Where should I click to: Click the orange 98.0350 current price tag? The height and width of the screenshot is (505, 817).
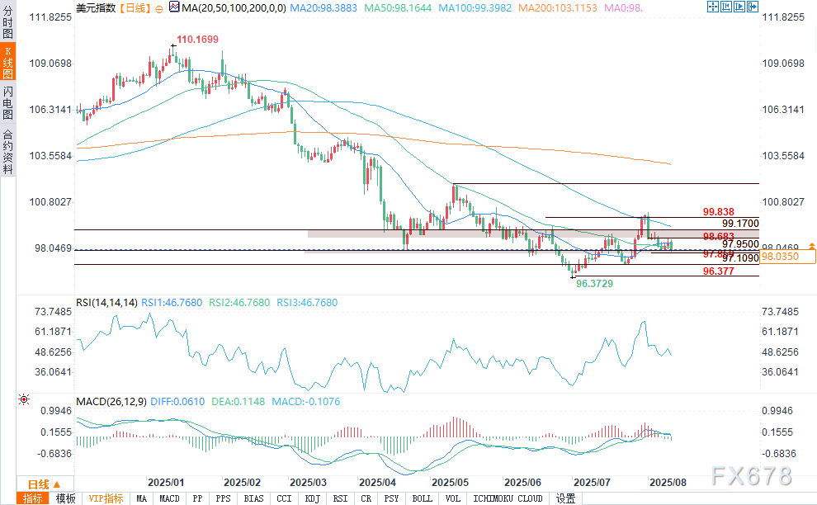pyautogui.click(x=787, y=257)
